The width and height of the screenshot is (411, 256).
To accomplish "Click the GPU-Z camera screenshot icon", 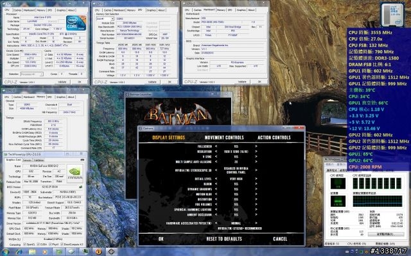I will [82, 160].
